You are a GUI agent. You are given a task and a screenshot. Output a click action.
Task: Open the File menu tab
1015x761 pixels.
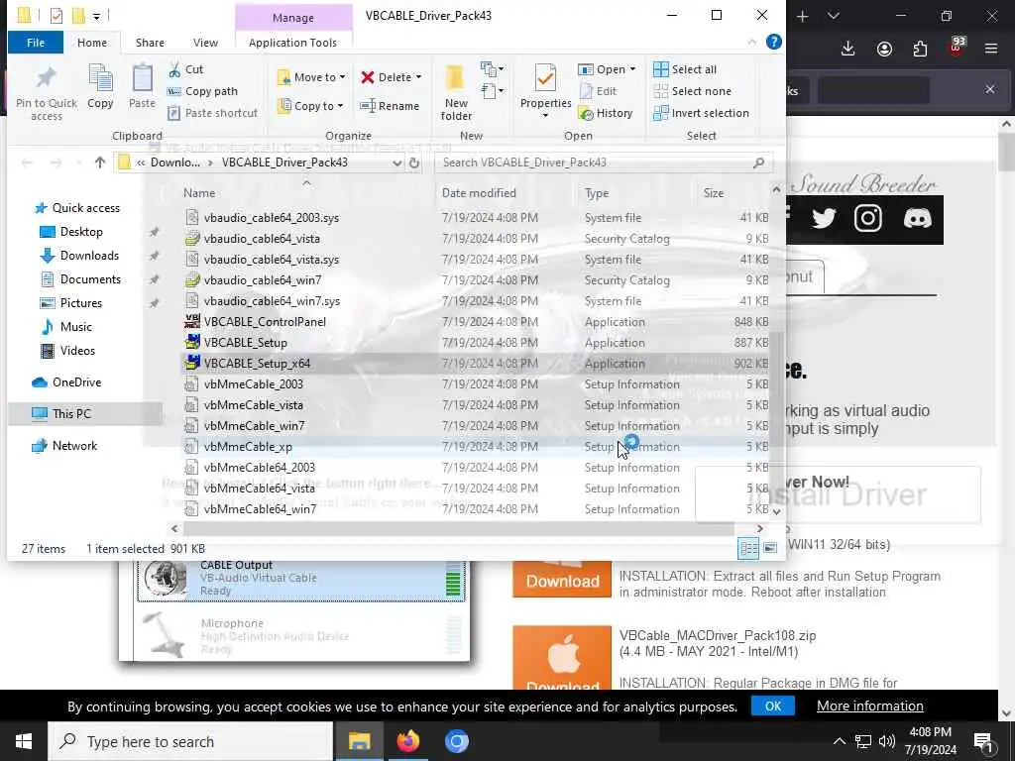(36, 43)
